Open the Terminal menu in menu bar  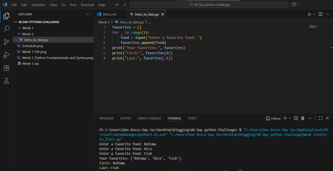(x=87, y=5)
